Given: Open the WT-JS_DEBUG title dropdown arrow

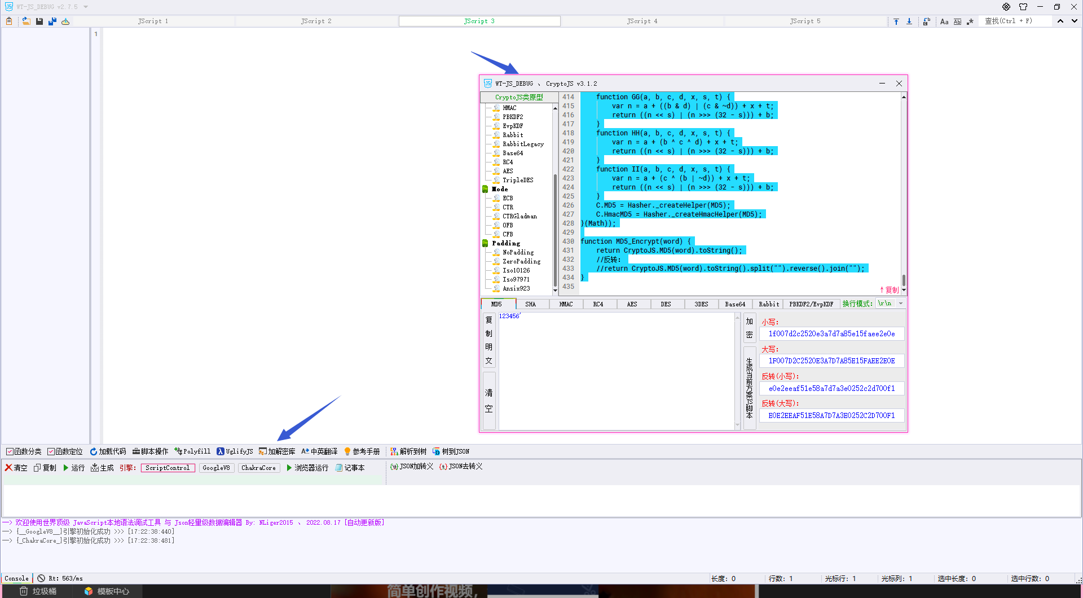Looking at the screenshot, I should pyautogui.click(x=86, y=7).
